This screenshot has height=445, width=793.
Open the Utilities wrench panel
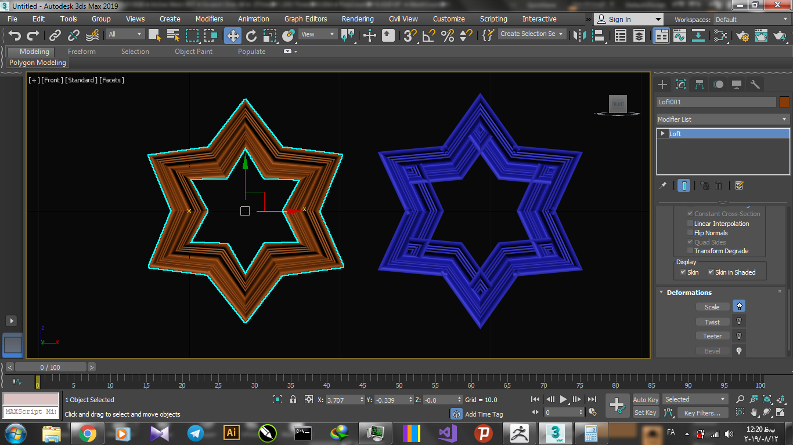755,85
